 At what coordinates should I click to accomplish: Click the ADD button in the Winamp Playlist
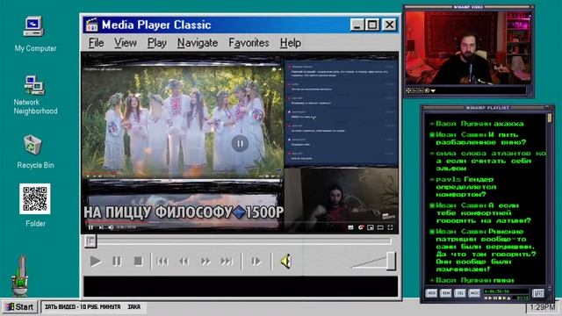pyautogui.click(x=431, y=293)
